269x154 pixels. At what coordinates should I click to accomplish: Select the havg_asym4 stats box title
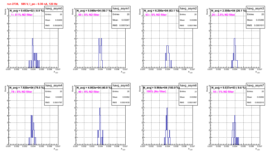54,86
